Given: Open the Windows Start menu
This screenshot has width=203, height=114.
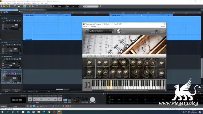Looking at the screenshot, I should [2, 112].
